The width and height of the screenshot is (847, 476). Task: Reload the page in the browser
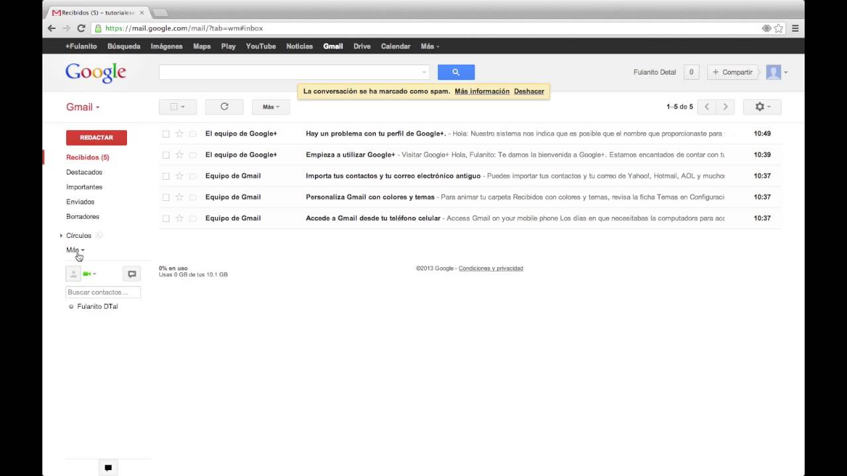[81, 28]
